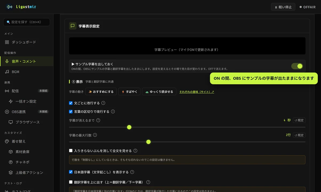Apply the おすすめにする preset
The image size is (321, 192).
pyautogui.click(x=101, y=92)
